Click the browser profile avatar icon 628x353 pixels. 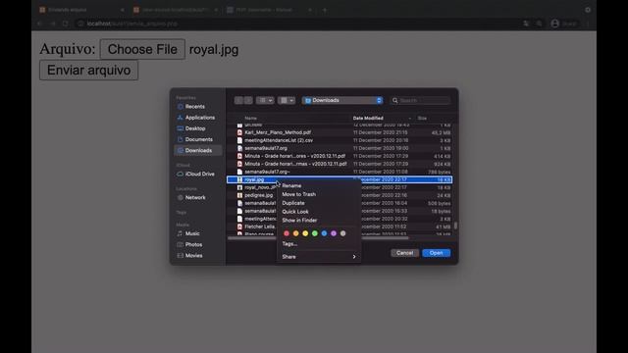[x=554, y=24]
